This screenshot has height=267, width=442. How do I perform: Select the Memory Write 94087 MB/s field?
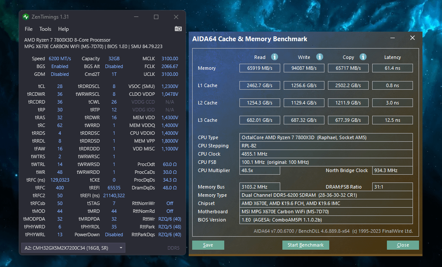coord(304,68)
